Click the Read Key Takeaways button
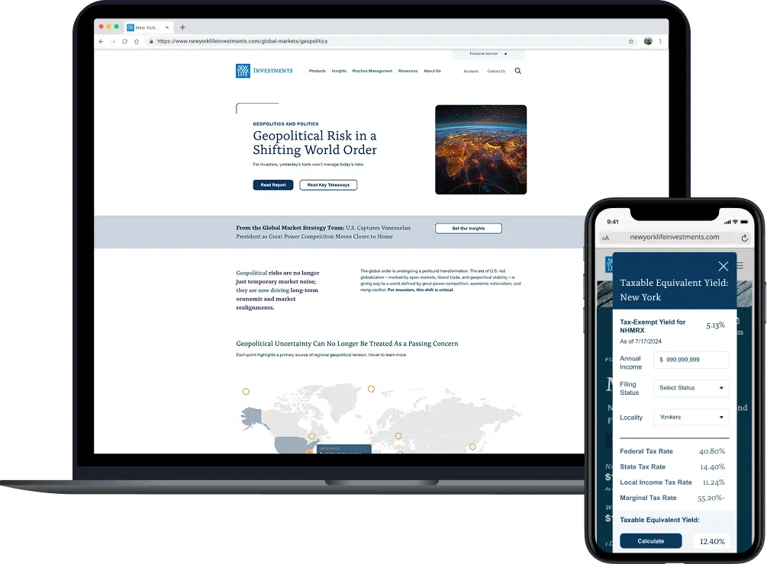Image resolution: width=767 pixels, height=564 pixels. pos(328,185)
